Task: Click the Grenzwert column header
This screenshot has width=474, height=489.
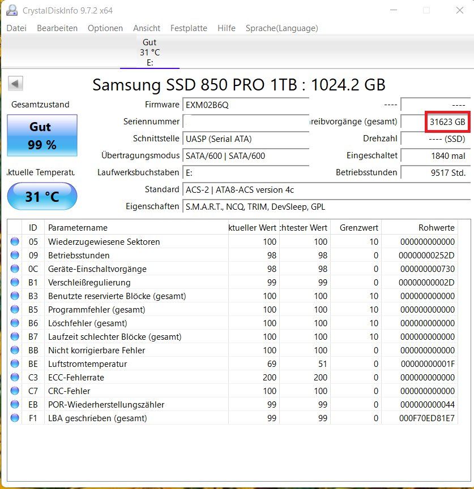Action: [356, 228]
